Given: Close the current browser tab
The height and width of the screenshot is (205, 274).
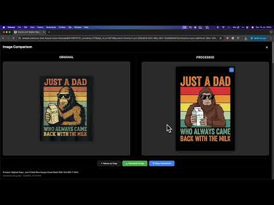Looking at the screenshot, I should (44, 32).
